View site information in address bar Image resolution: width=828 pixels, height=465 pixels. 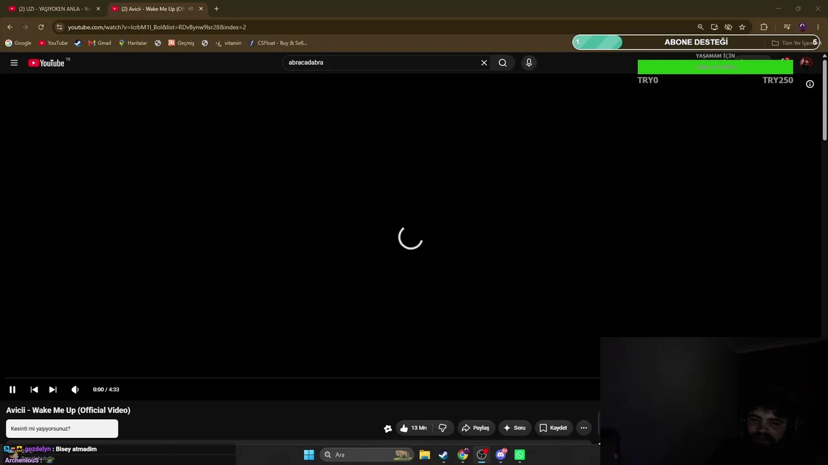point(59,27)
